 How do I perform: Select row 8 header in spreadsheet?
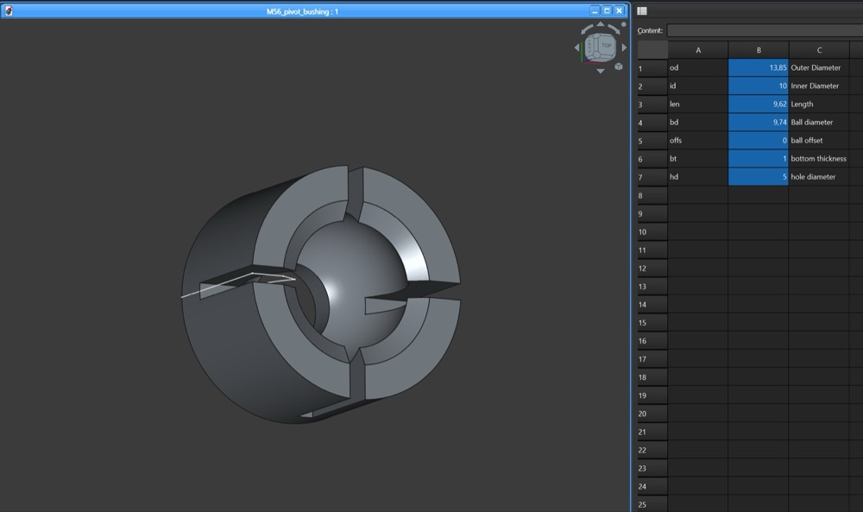[x=652, y=195]
